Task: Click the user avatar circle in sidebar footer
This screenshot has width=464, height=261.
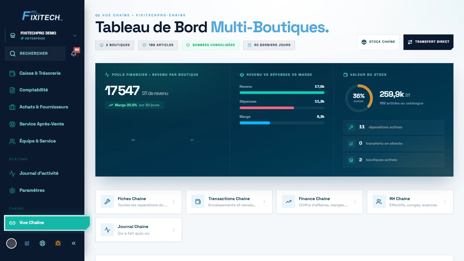Action: 12,243
